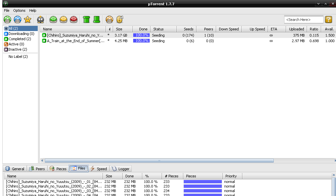The width and height of the screenshot is (336, 196).
Task: Click the horizontal scrollbar under torrent list
Action: coord(159,161)
